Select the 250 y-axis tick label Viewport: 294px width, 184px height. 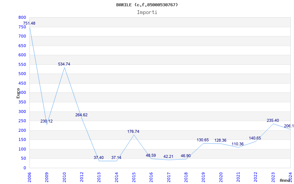22,121
